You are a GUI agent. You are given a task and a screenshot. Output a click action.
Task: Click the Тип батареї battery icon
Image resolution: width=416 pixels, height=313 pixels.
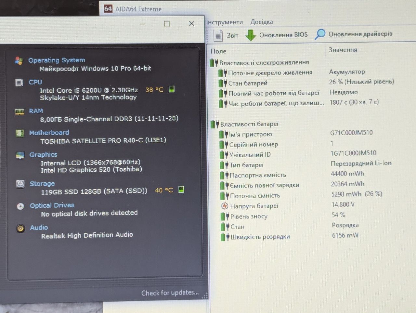224,165
